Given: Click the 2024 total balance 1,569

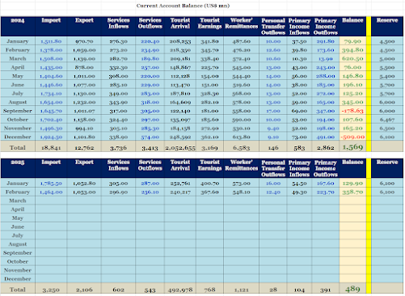Looking at the screenshot, I should 352,147.
